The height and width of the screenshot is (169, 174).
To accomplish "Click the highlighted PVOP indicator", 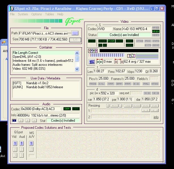I will (x=111, y=41).
